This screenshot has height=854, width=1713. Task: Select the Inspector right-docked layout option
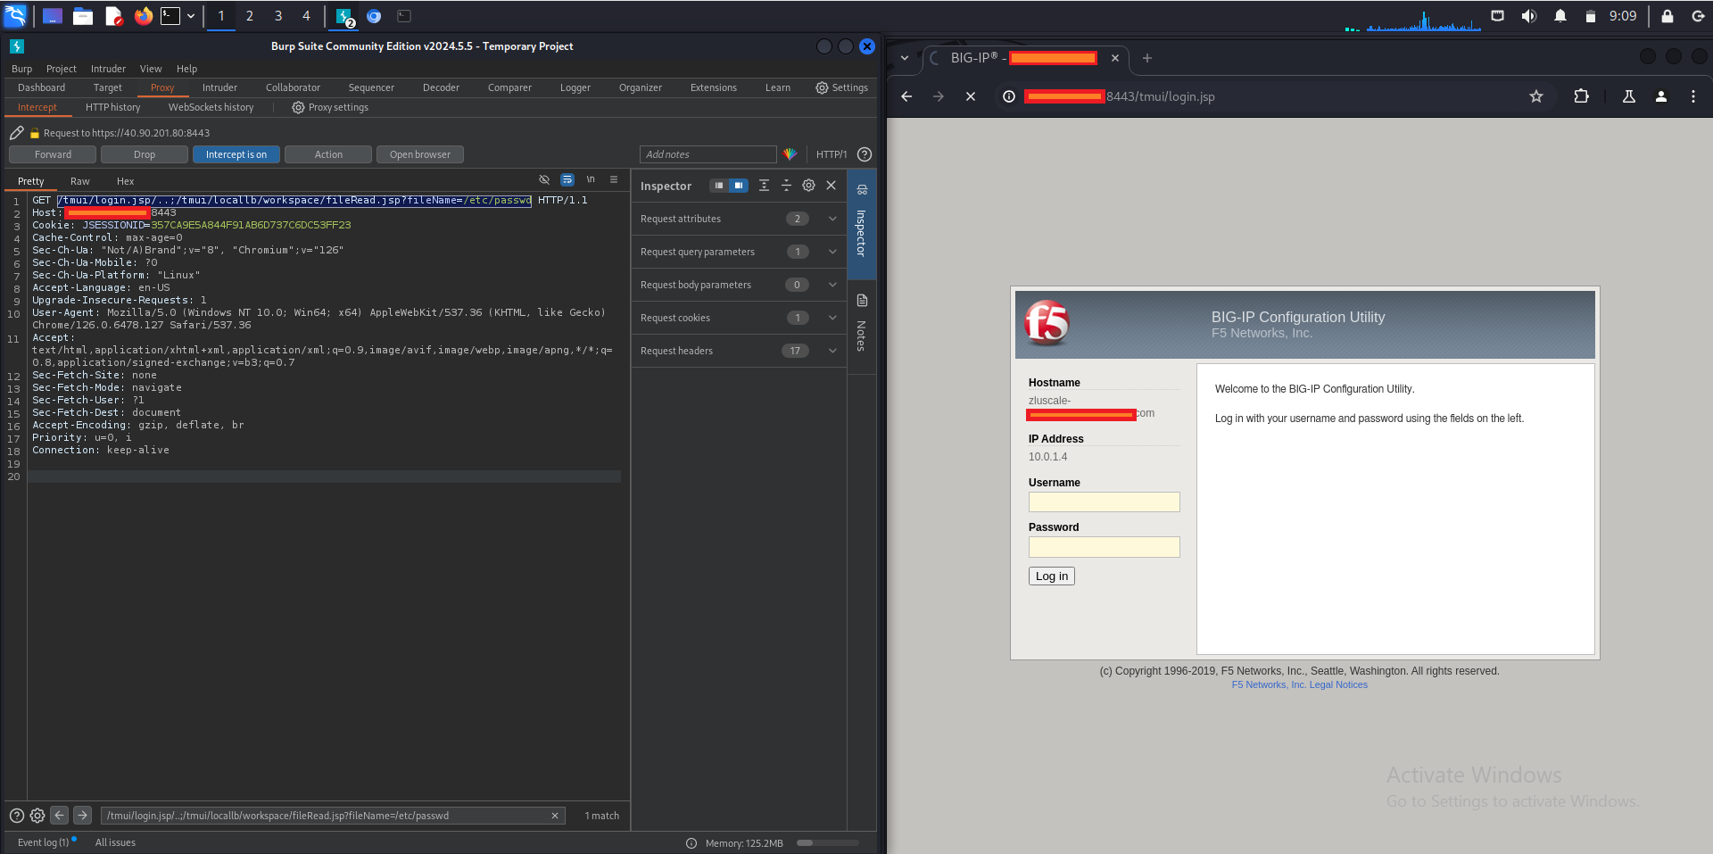pos(739,186)
